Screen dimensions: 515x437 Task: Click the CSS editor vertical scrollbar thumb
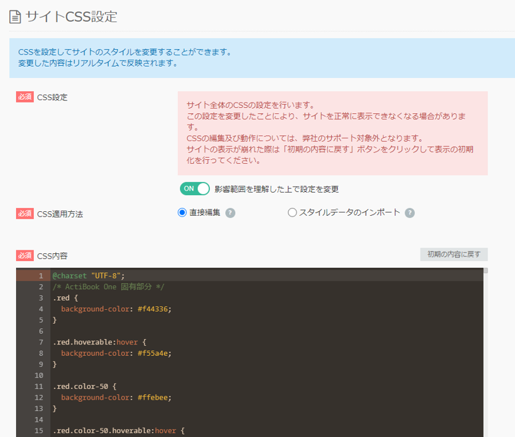[x=486, y=270]
